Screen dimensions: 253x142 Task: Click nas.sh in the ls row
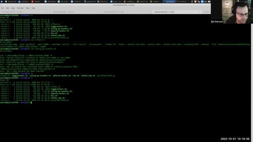click(x=76, y=76)
